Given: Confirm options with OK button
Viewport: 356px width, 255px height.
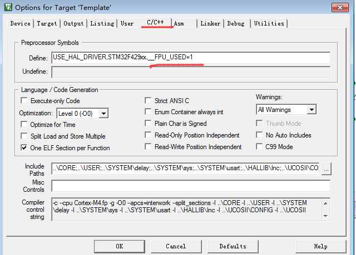Looking at the screenshot, I should [x=120, y=246].
